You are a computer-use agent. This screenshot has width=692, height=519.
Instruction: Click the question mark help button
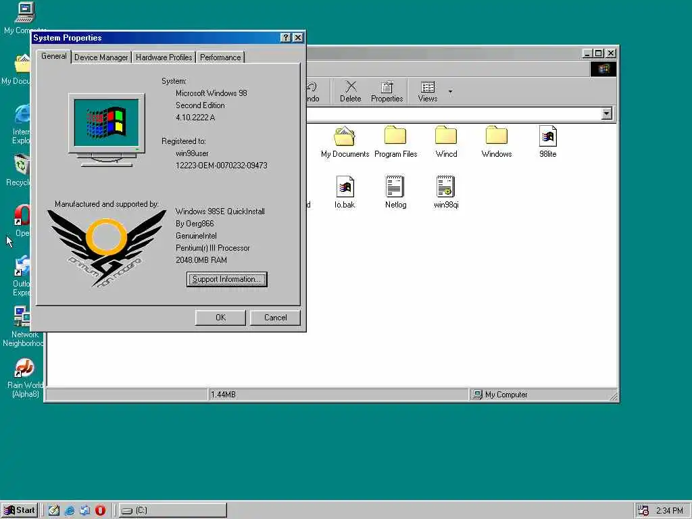coord(286,38)
